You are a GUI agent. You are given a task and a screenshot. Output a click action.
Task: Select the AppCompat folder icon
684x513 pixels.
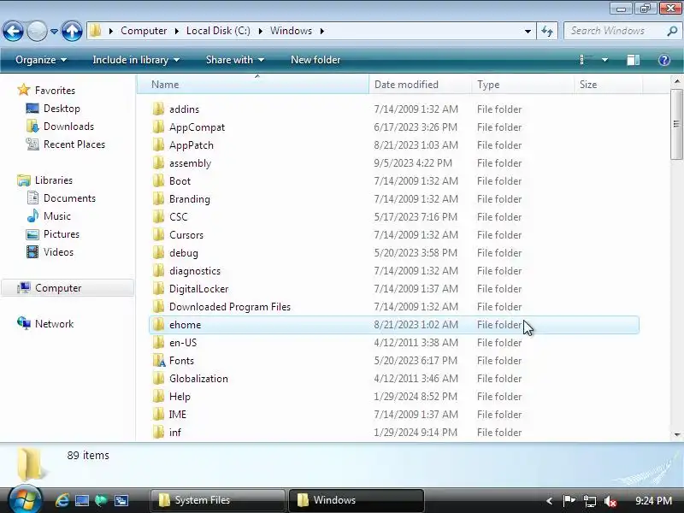pyautogui.click(x=158, y=127)
